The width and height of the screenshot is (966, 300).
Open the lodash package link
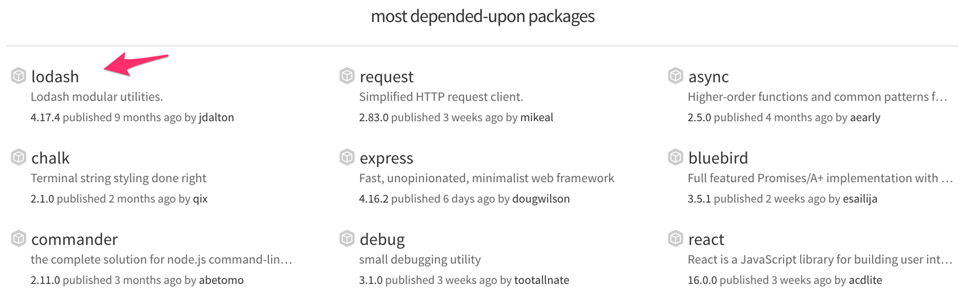point(55,77)
